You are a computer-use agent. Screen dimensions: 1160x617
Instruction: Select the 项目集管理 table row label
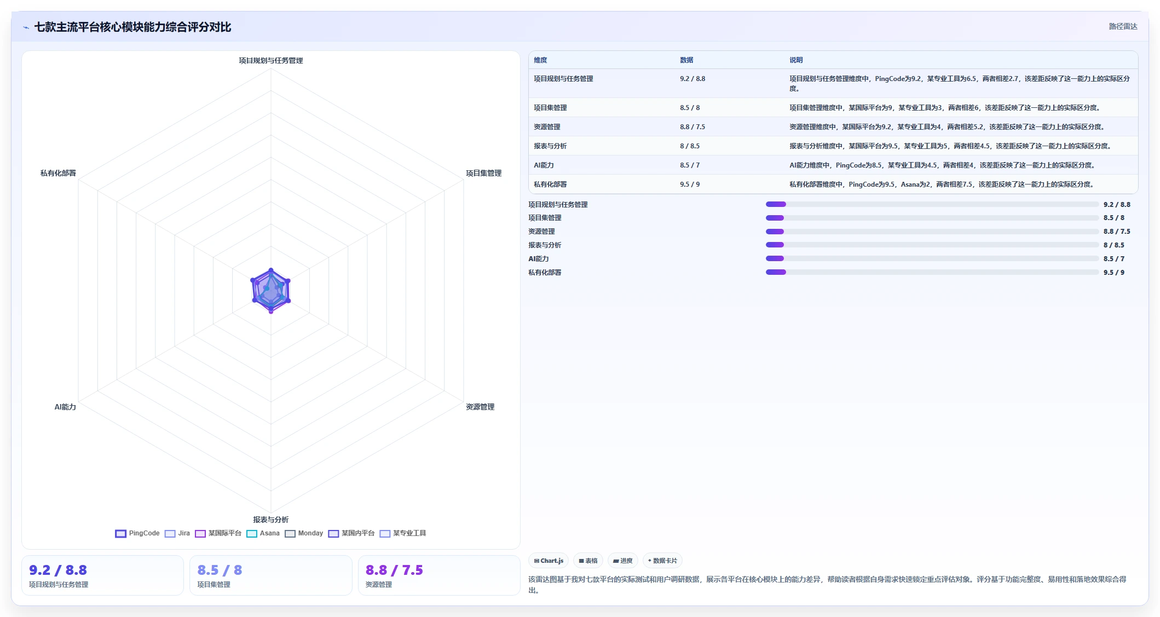click(550, 108)
